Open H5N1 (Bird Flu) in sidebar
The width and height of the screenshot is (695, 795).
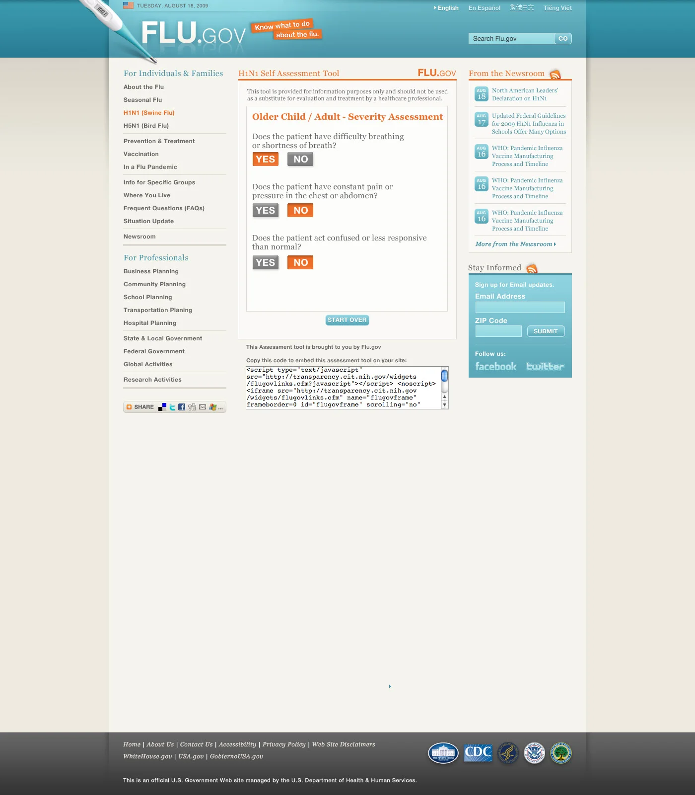point(146,126)
